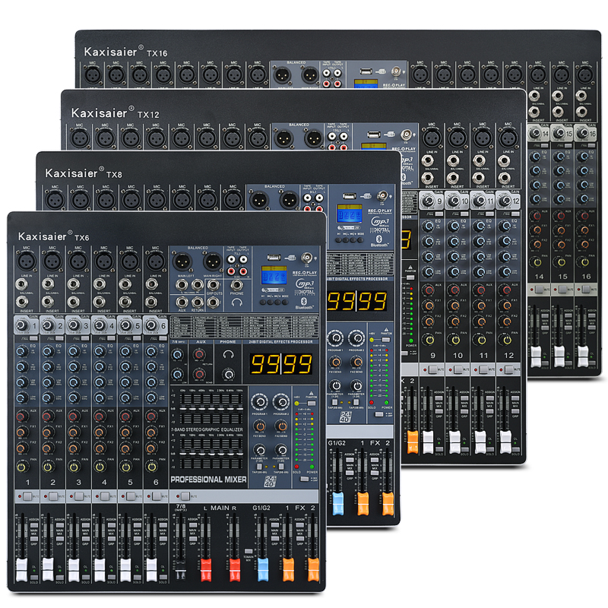This screenshot has width=608, height=608.
Task: Click the TX6 MAIN R red fader
Action: click(235, 569)
